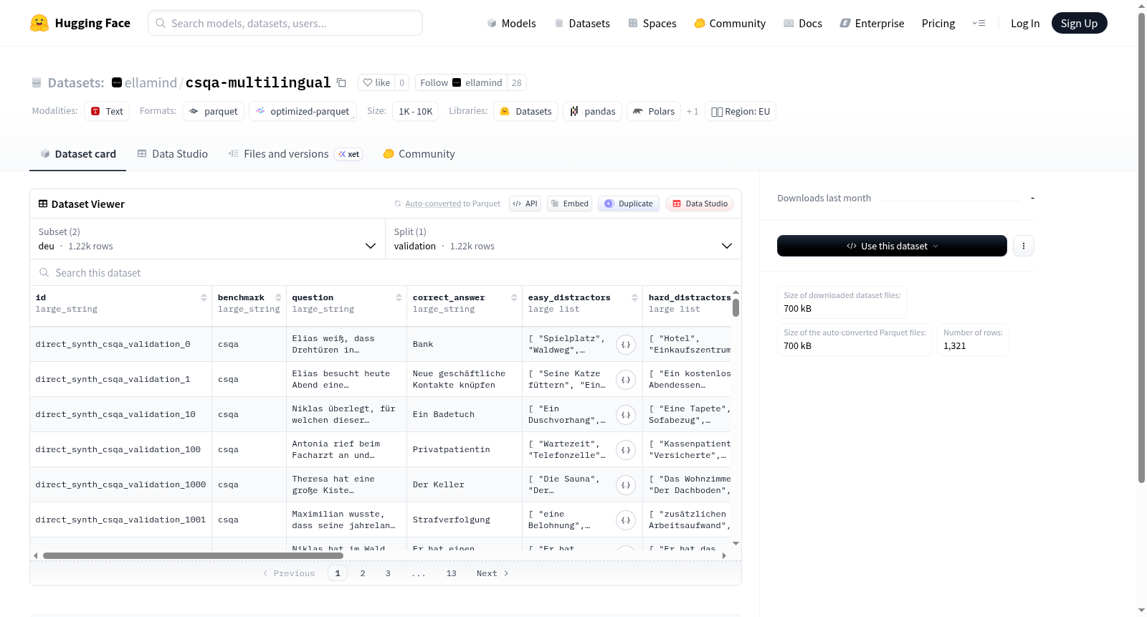Go to the Next page of rows
Viewport: 1147px width, 617px height.
(492, 573)
